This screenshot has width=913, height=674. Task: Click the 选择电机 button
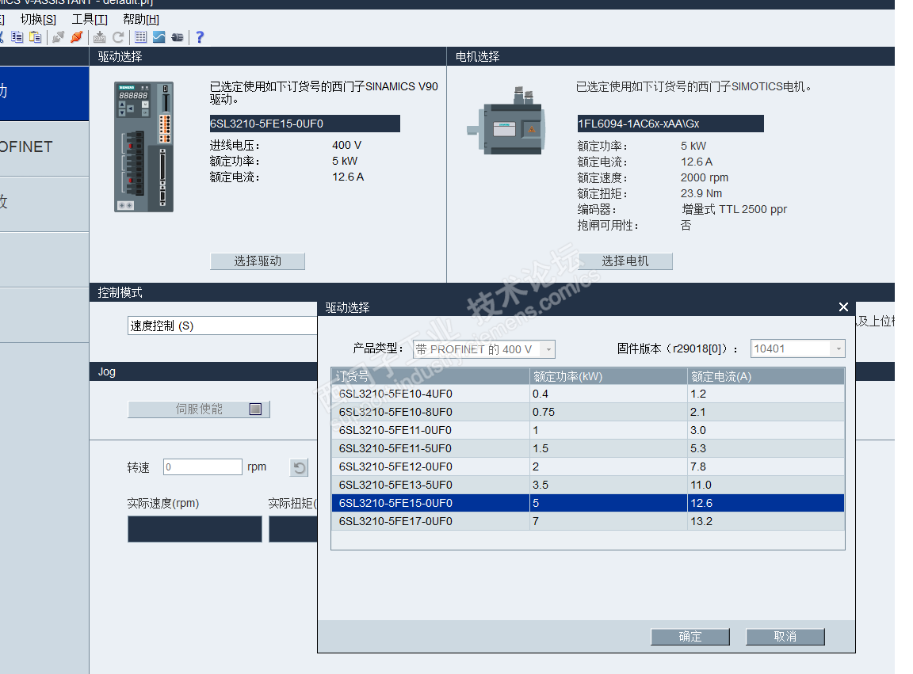tap(625, 261)
